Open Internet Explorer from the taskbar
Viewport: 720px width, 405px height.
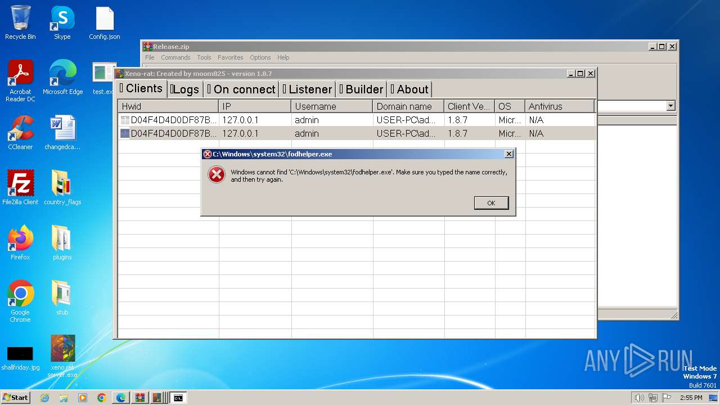point(44,398)
